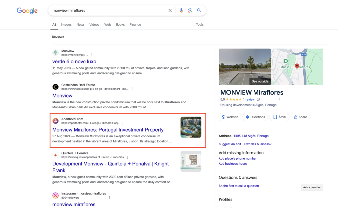Screen dimensions: 338x208
Task: Open the Aparthotel result building thumbnail
Action: (x=191, y=127)
